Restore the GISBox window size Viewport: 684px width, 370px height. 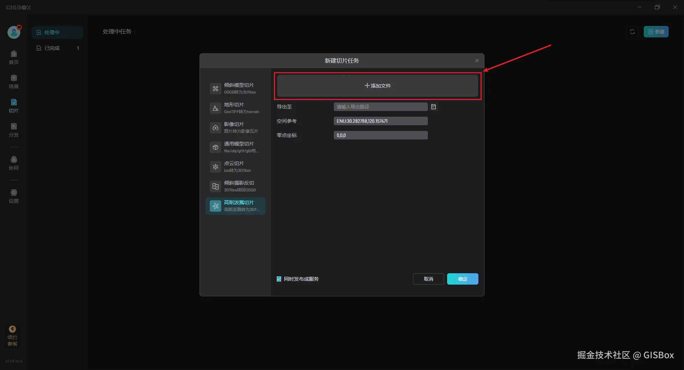tap(657, 7)
